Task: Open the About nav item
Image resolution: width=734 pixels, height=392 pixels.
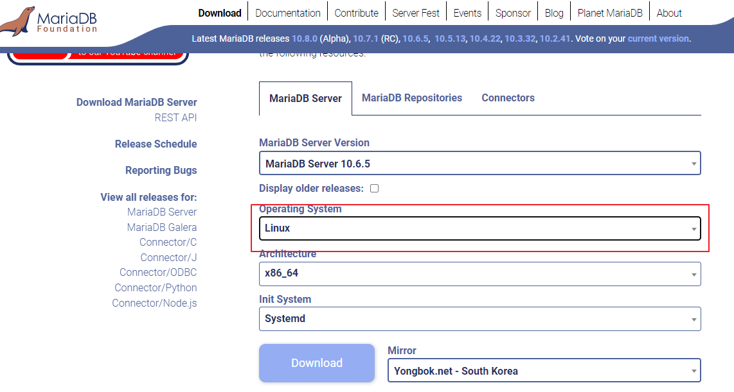Action: coord(669,13)
